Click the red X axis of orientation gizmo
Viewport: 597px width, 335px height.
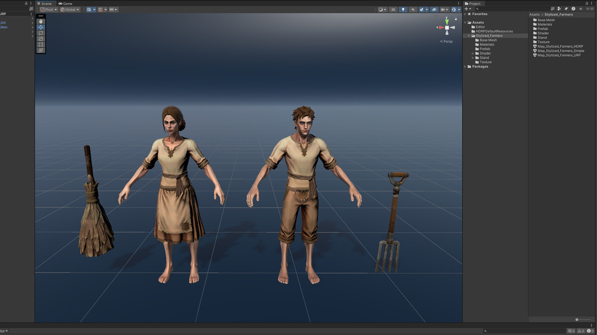(x=441, y=28)
